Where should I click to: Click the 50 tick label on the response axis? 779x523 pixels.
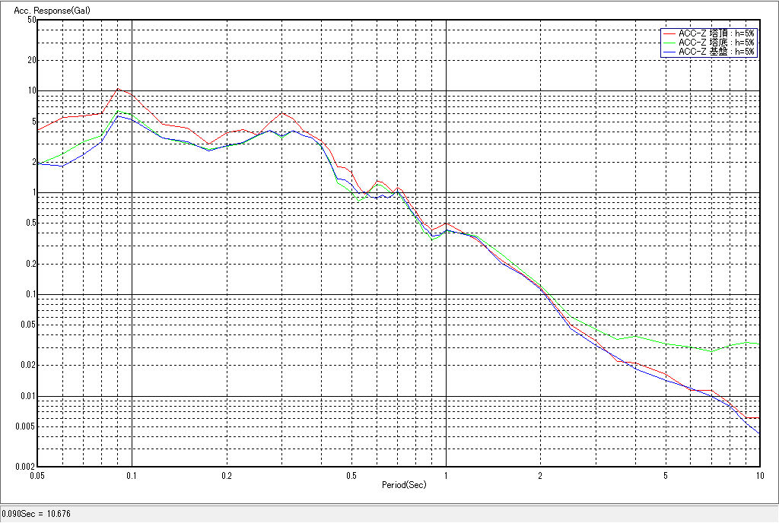tap(31, 20)
